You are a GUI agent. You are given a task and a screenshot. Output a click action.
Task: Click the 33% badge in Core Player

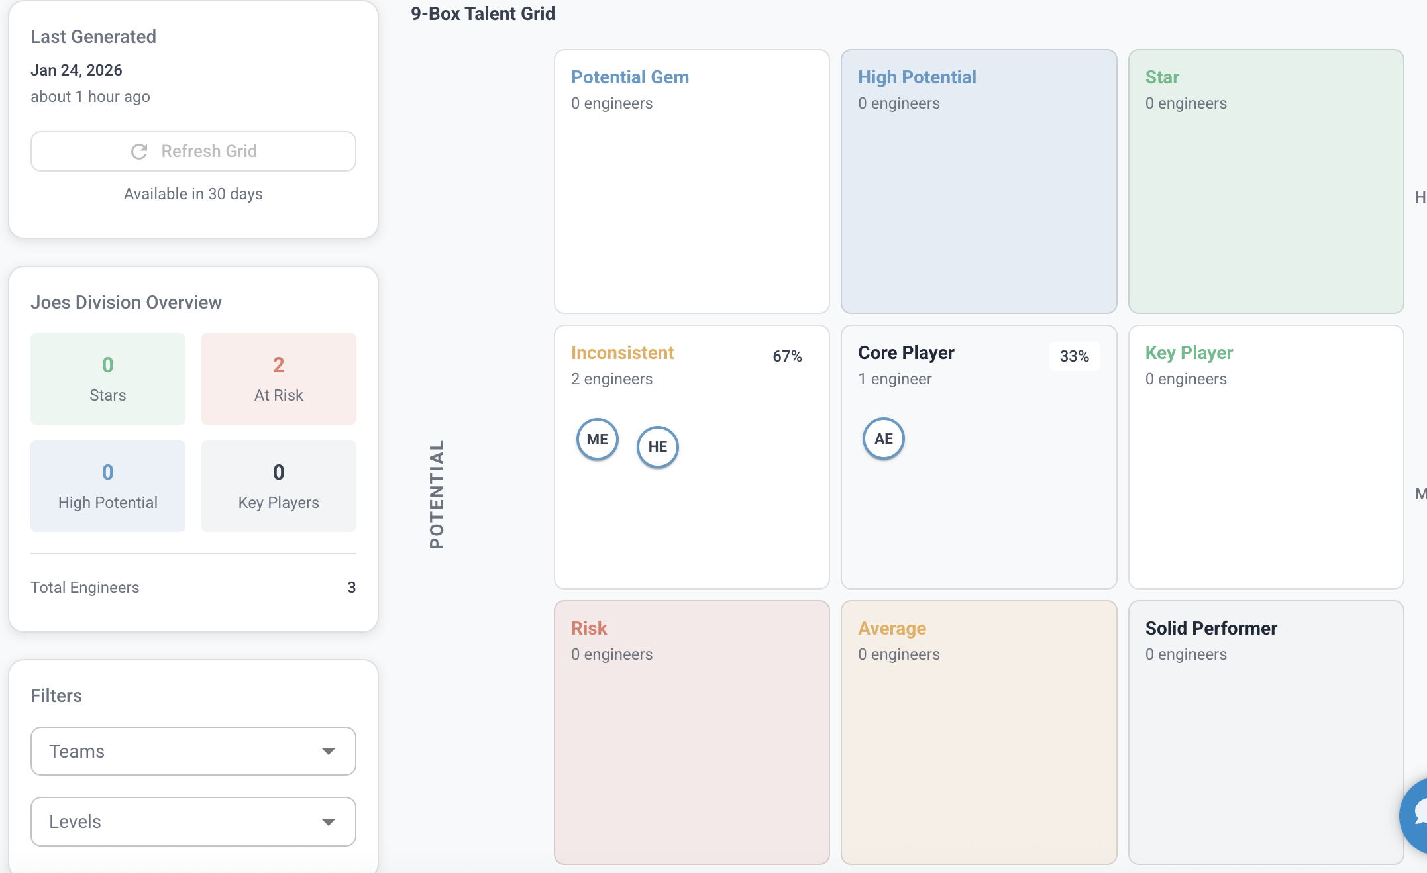point(1074,356)
